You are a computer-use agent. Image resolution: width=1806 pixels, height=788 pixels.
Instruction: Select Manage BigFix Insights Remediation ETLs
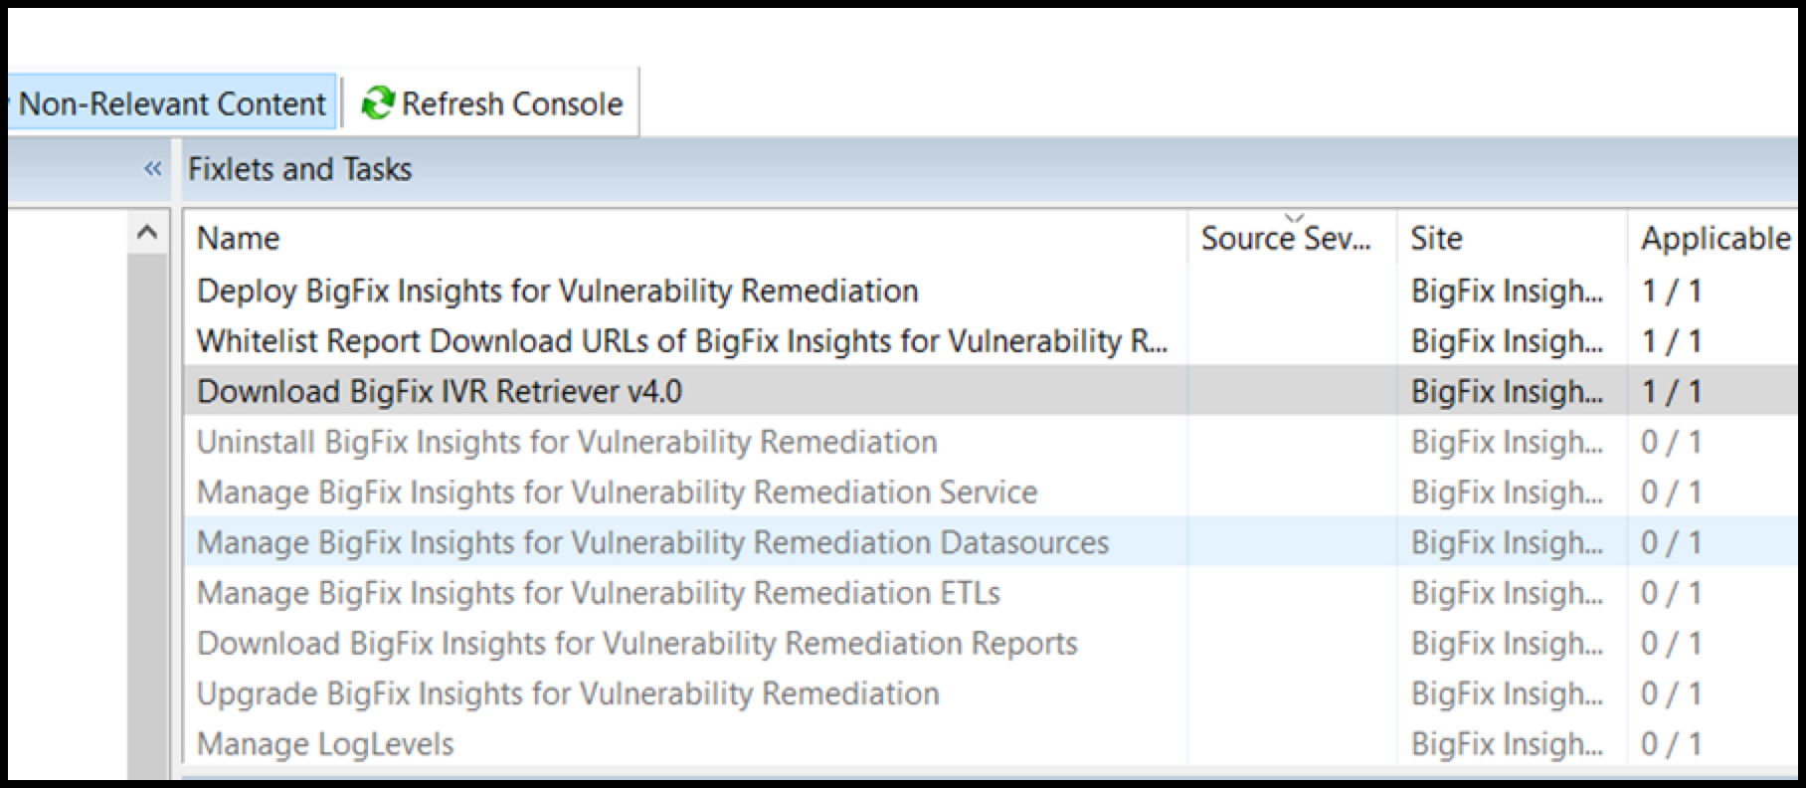tap(598, 593)
